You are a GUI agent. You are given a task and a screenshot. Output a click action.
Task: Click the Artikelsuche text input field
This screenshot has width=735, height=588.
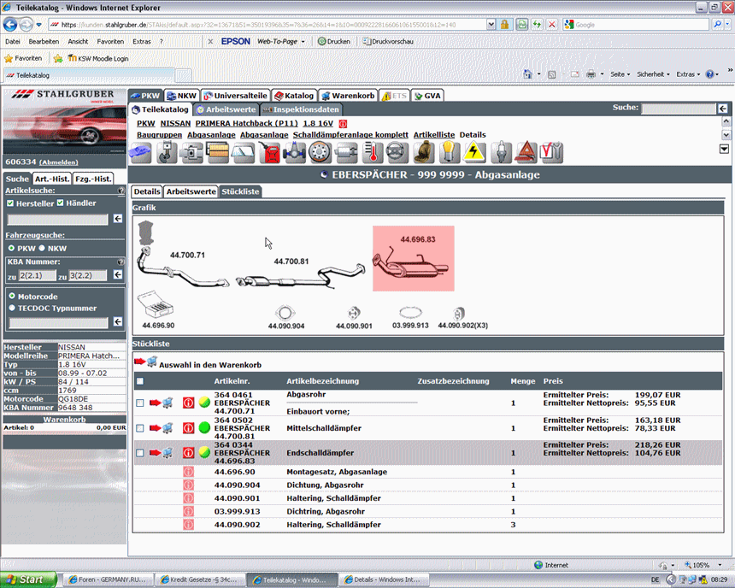point(57,219)
